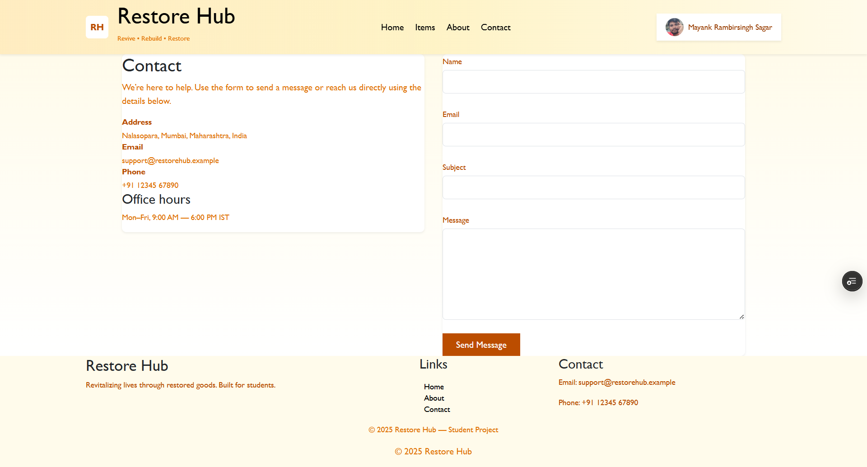Click the footer Contact link
867x467 pixels.
coord(437,409)
